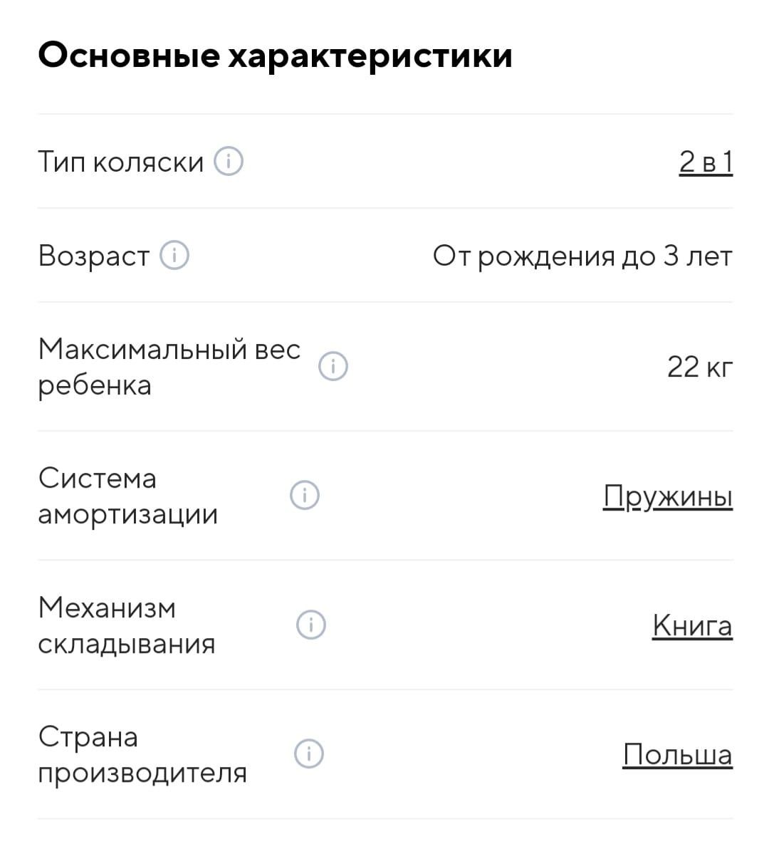Click the Тип коляски label text
769x866 pixels.
[x=121, y=162]
